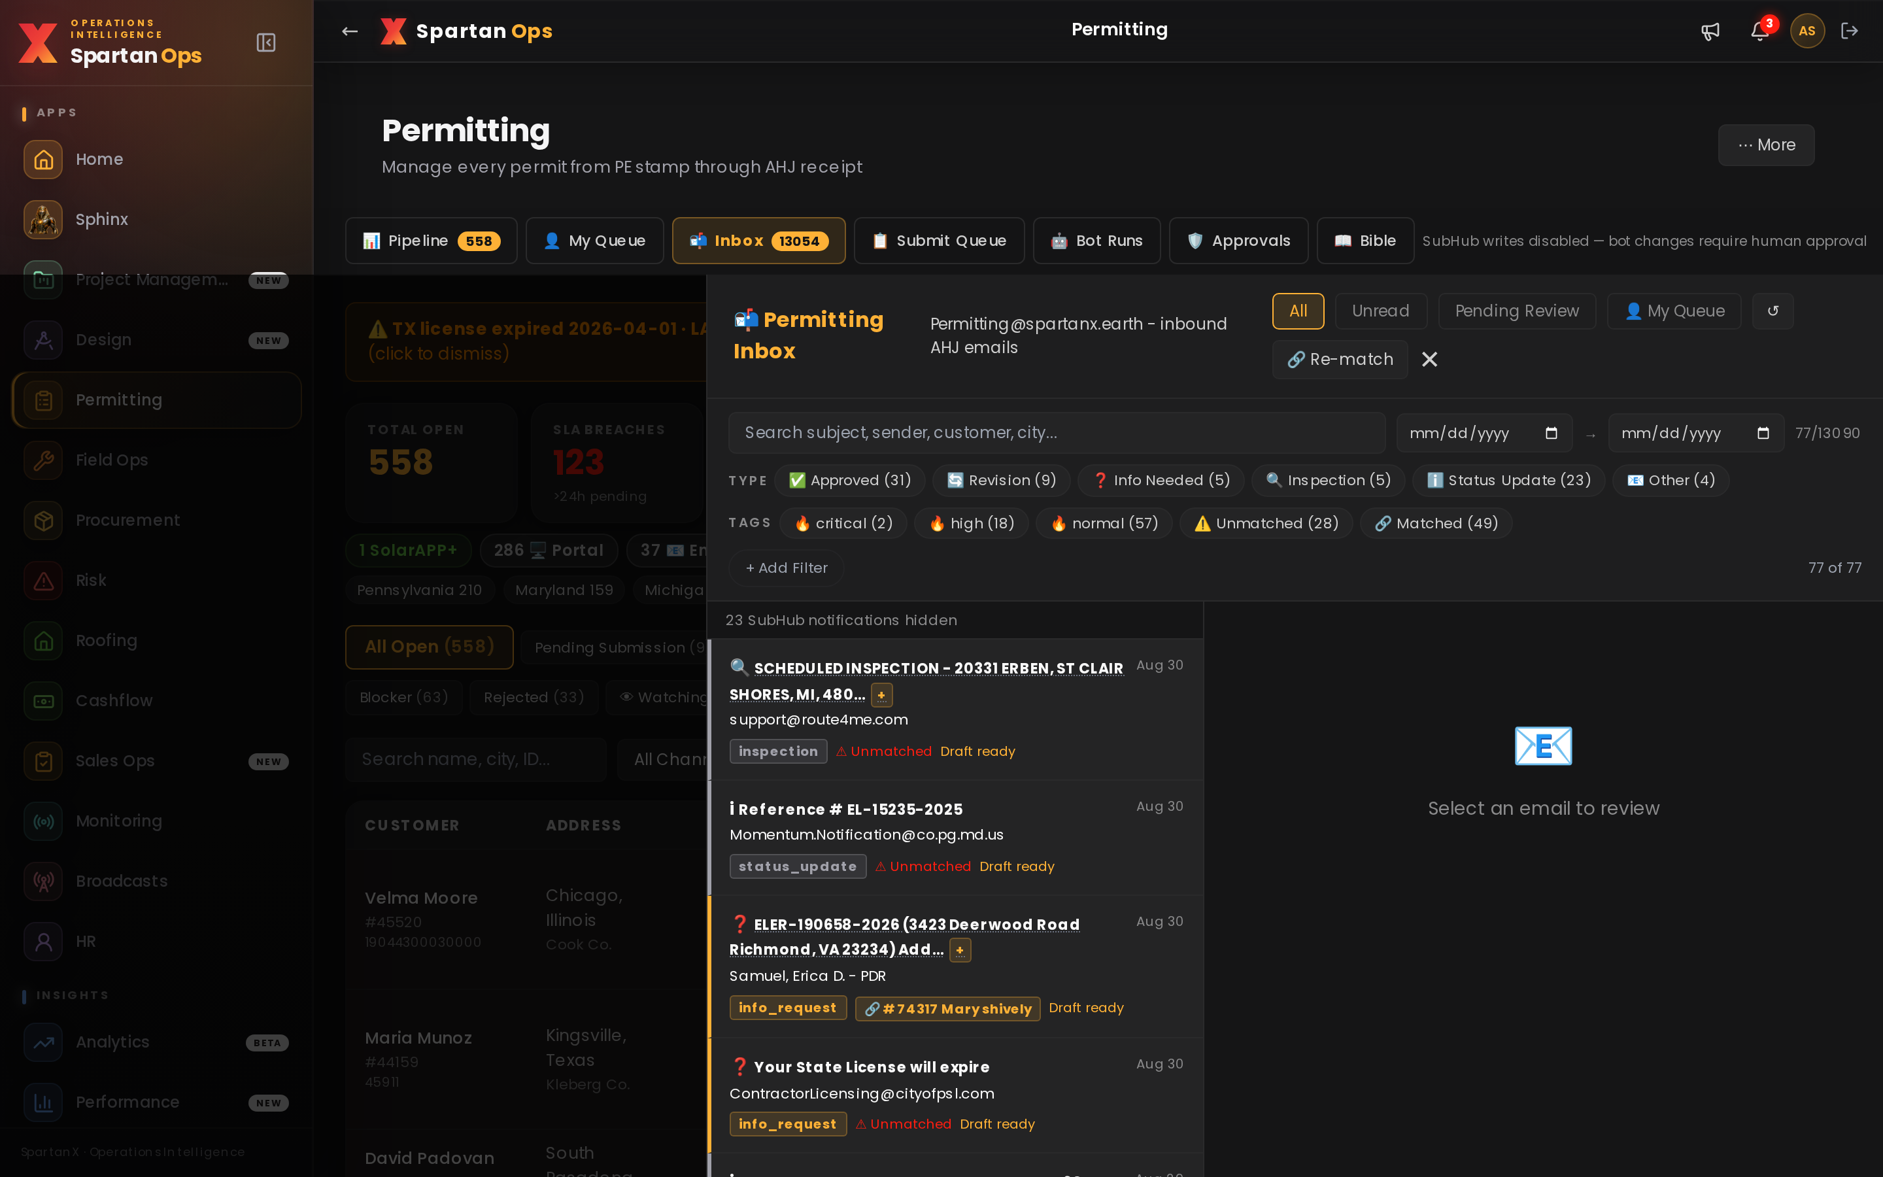Click the Re-match button

coord(1340,359)
